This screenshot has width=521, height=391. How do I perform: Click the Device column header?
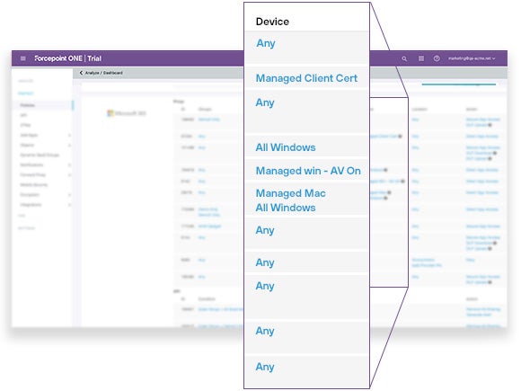pos(272,22)
